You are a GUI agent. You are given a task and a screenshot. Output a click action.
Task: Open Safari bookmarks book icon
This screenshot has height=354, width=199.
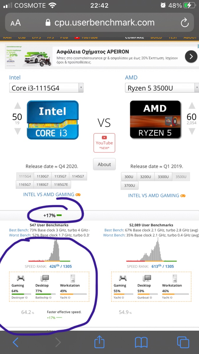[141, 342]
